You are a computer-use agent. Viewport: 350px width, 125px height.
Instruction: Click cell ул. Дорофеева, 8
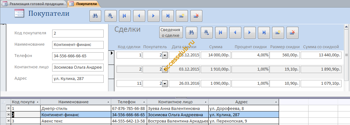[x=244, y=108]
